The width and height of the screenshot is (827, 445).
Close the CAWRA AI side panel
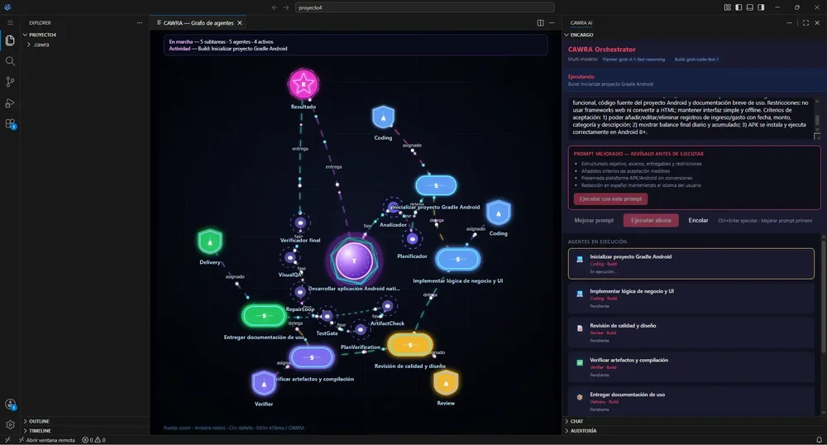[x=817, y=22]
